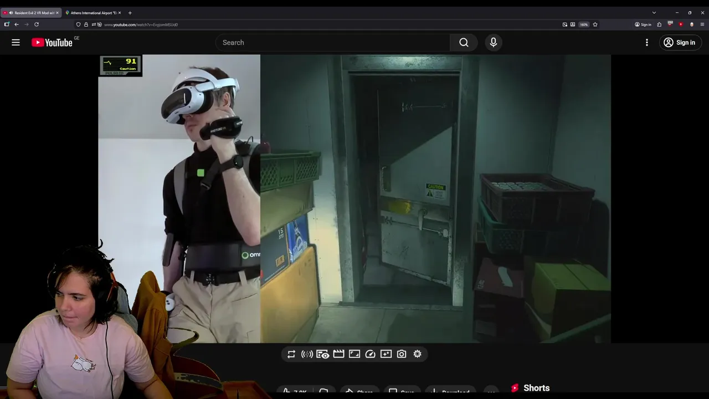Open YouTube three-dot settings menu
Viewport: 709px width, 399px height.
(x=646, y=43)
